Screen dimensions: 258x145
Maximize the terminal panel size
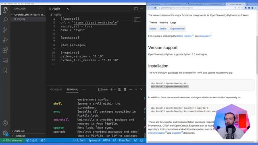click(136, 89)
